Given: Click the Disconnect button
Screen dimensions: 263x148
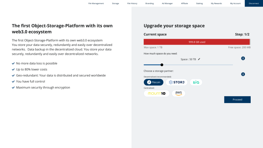Looking at the screenshot, I should click(254, 3).
